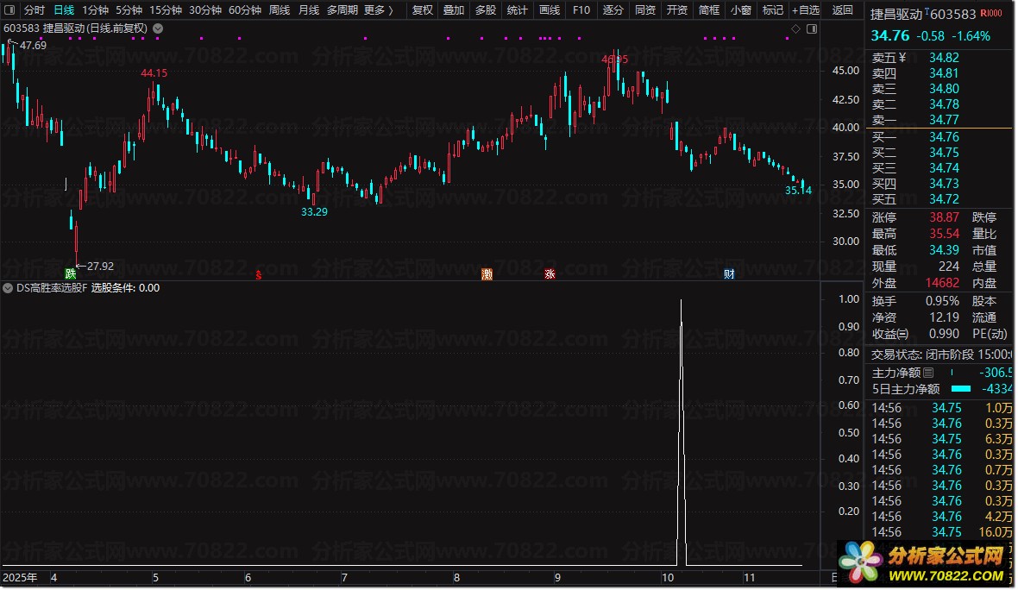Click the 33.29 low price label on chart
This screenshot has height=590, width=1018.
click(x=314, y=211)
